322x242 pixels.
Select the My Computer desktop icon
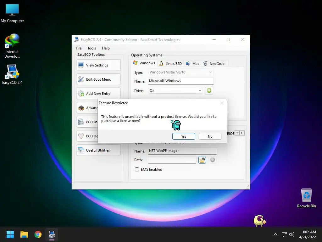[x=12, y=13]
